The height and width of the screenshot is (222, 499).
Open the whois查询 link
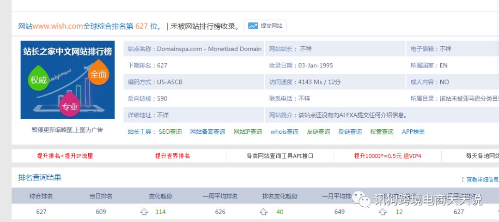(x=284, y=132)
